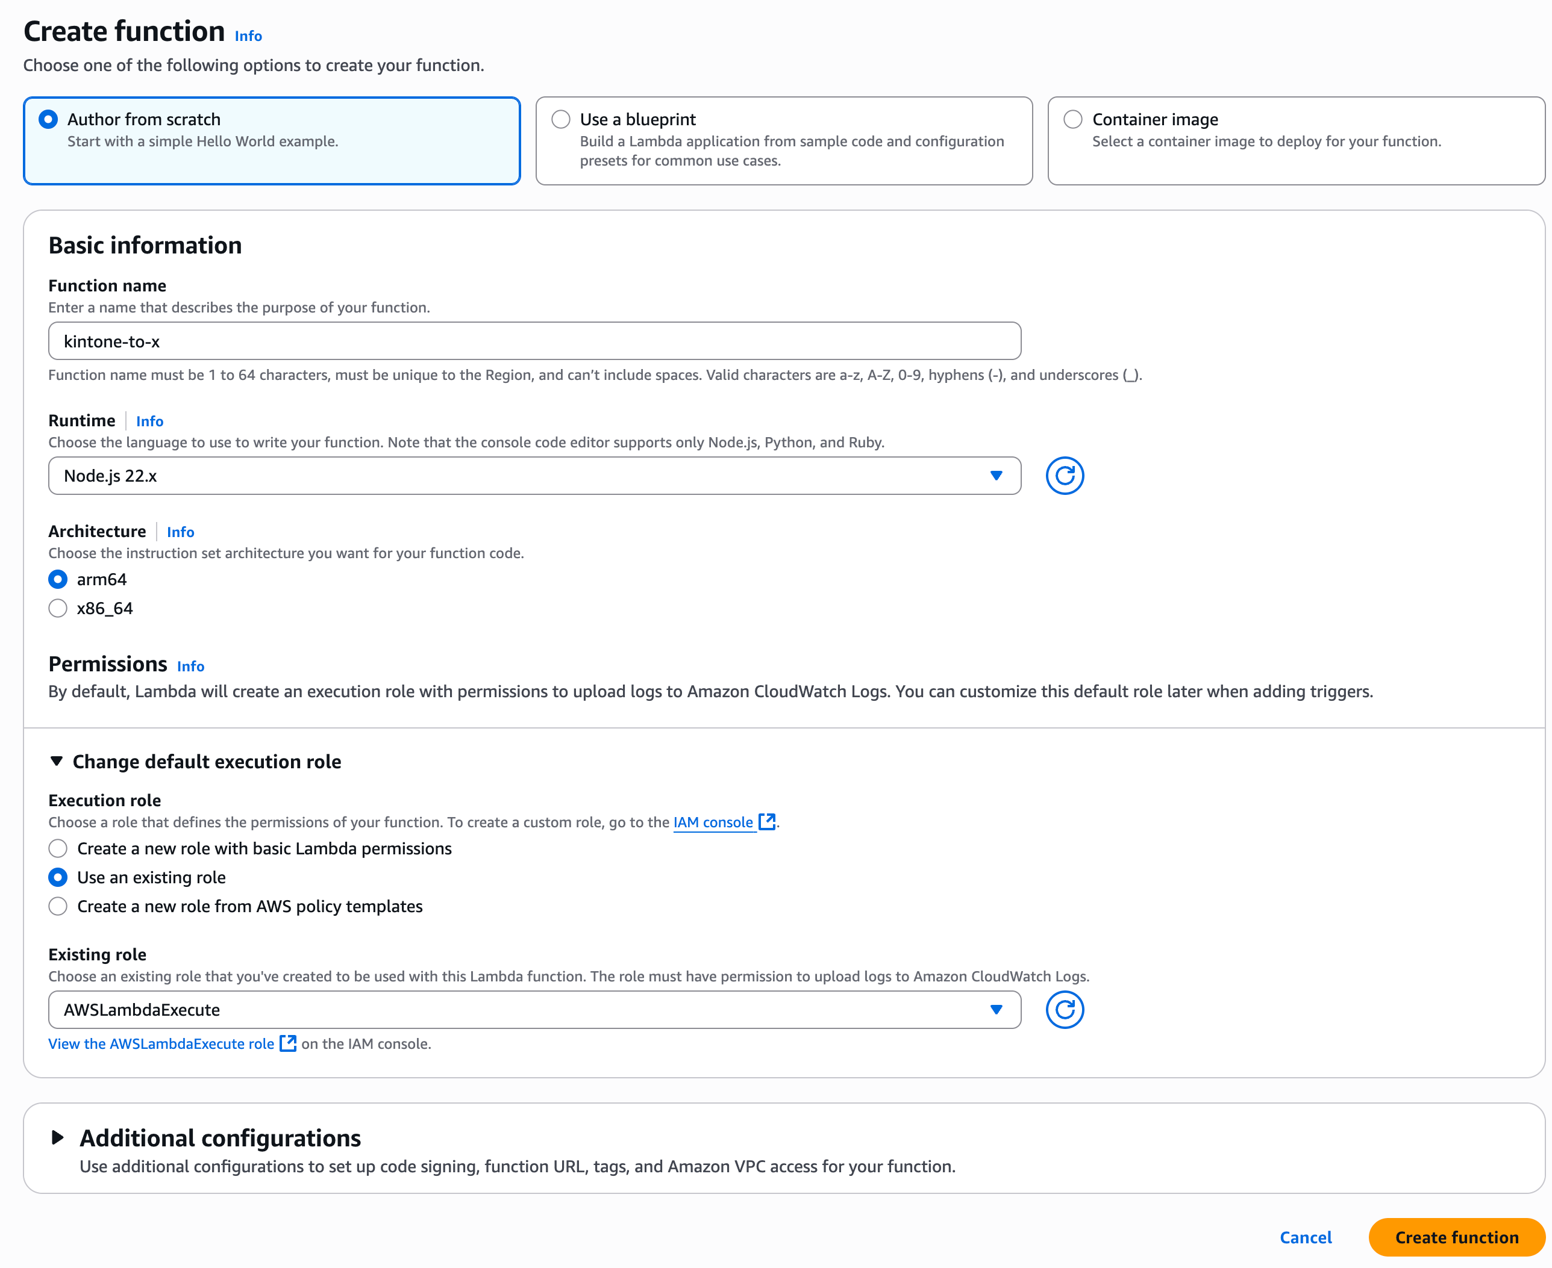The width and height of the screenshot is (1552, 1268).
Task: Choose the Use a blueprint option
Action: click(x=561, y=119)
